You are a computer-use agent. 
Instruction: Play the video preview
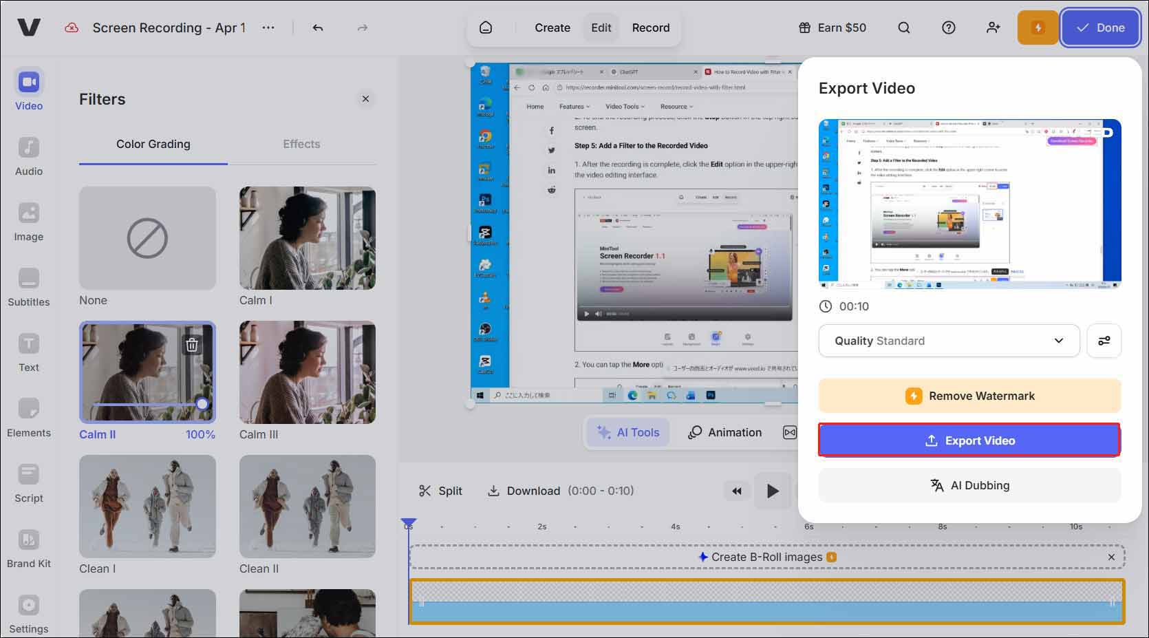(772, 491)
